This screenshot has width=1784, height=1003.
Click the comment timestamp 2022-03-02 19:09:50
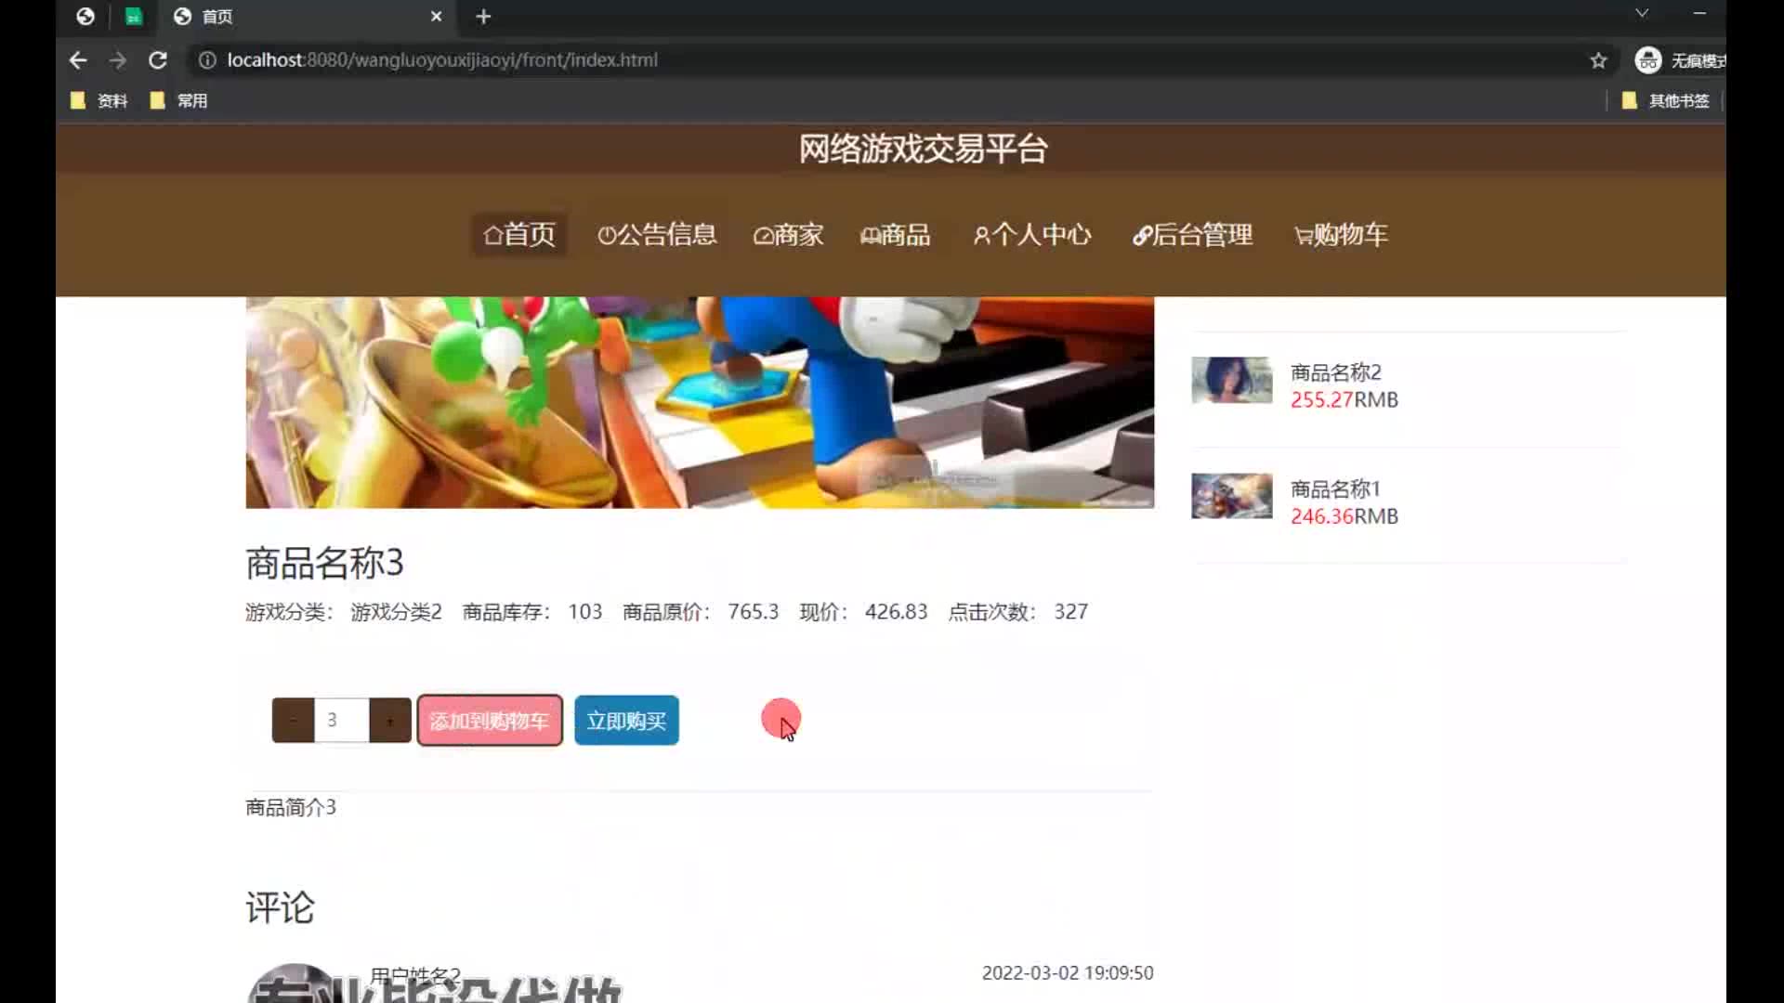coord(1068,973)
